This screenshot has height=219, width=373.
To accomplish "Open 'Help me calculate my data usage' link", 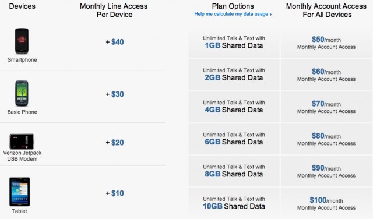I will tap(231, 14).
